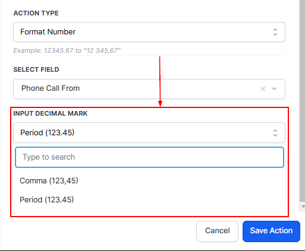Open the Phone Call From field selector
The image size is (305, 251).
click(149, 89)
